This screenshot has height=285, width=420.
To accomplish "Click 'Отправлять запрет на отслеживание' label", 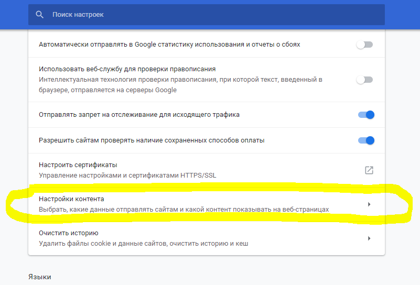I will [x=139, y=115].
